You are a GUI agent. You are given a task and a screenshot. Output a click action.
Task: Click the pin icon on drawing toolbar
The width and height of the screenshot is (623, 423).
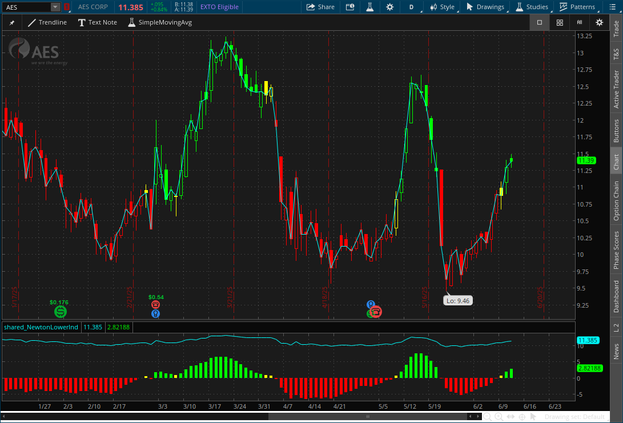[12, 23]
